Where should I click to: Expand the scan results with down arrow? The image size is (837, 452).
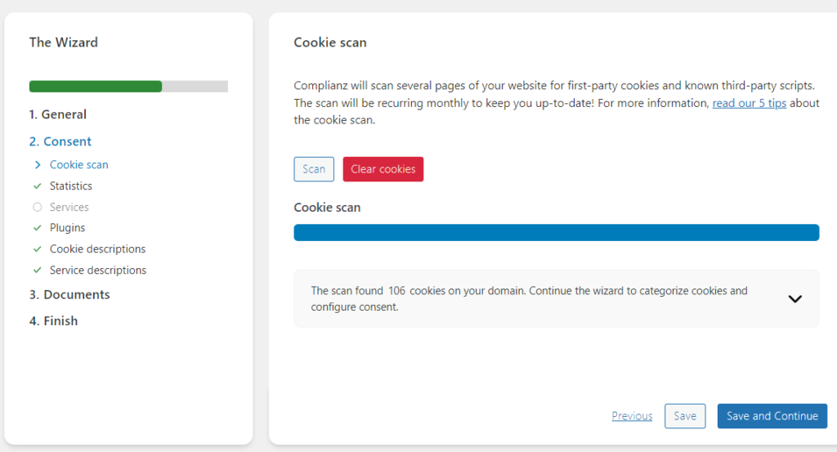(x=794, y=299)
